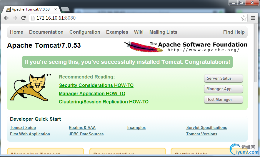The height and width of the screenshot is (157, 260).
Task: Open Clustering/Session Replication HOW-TO link
Action: 104,102
